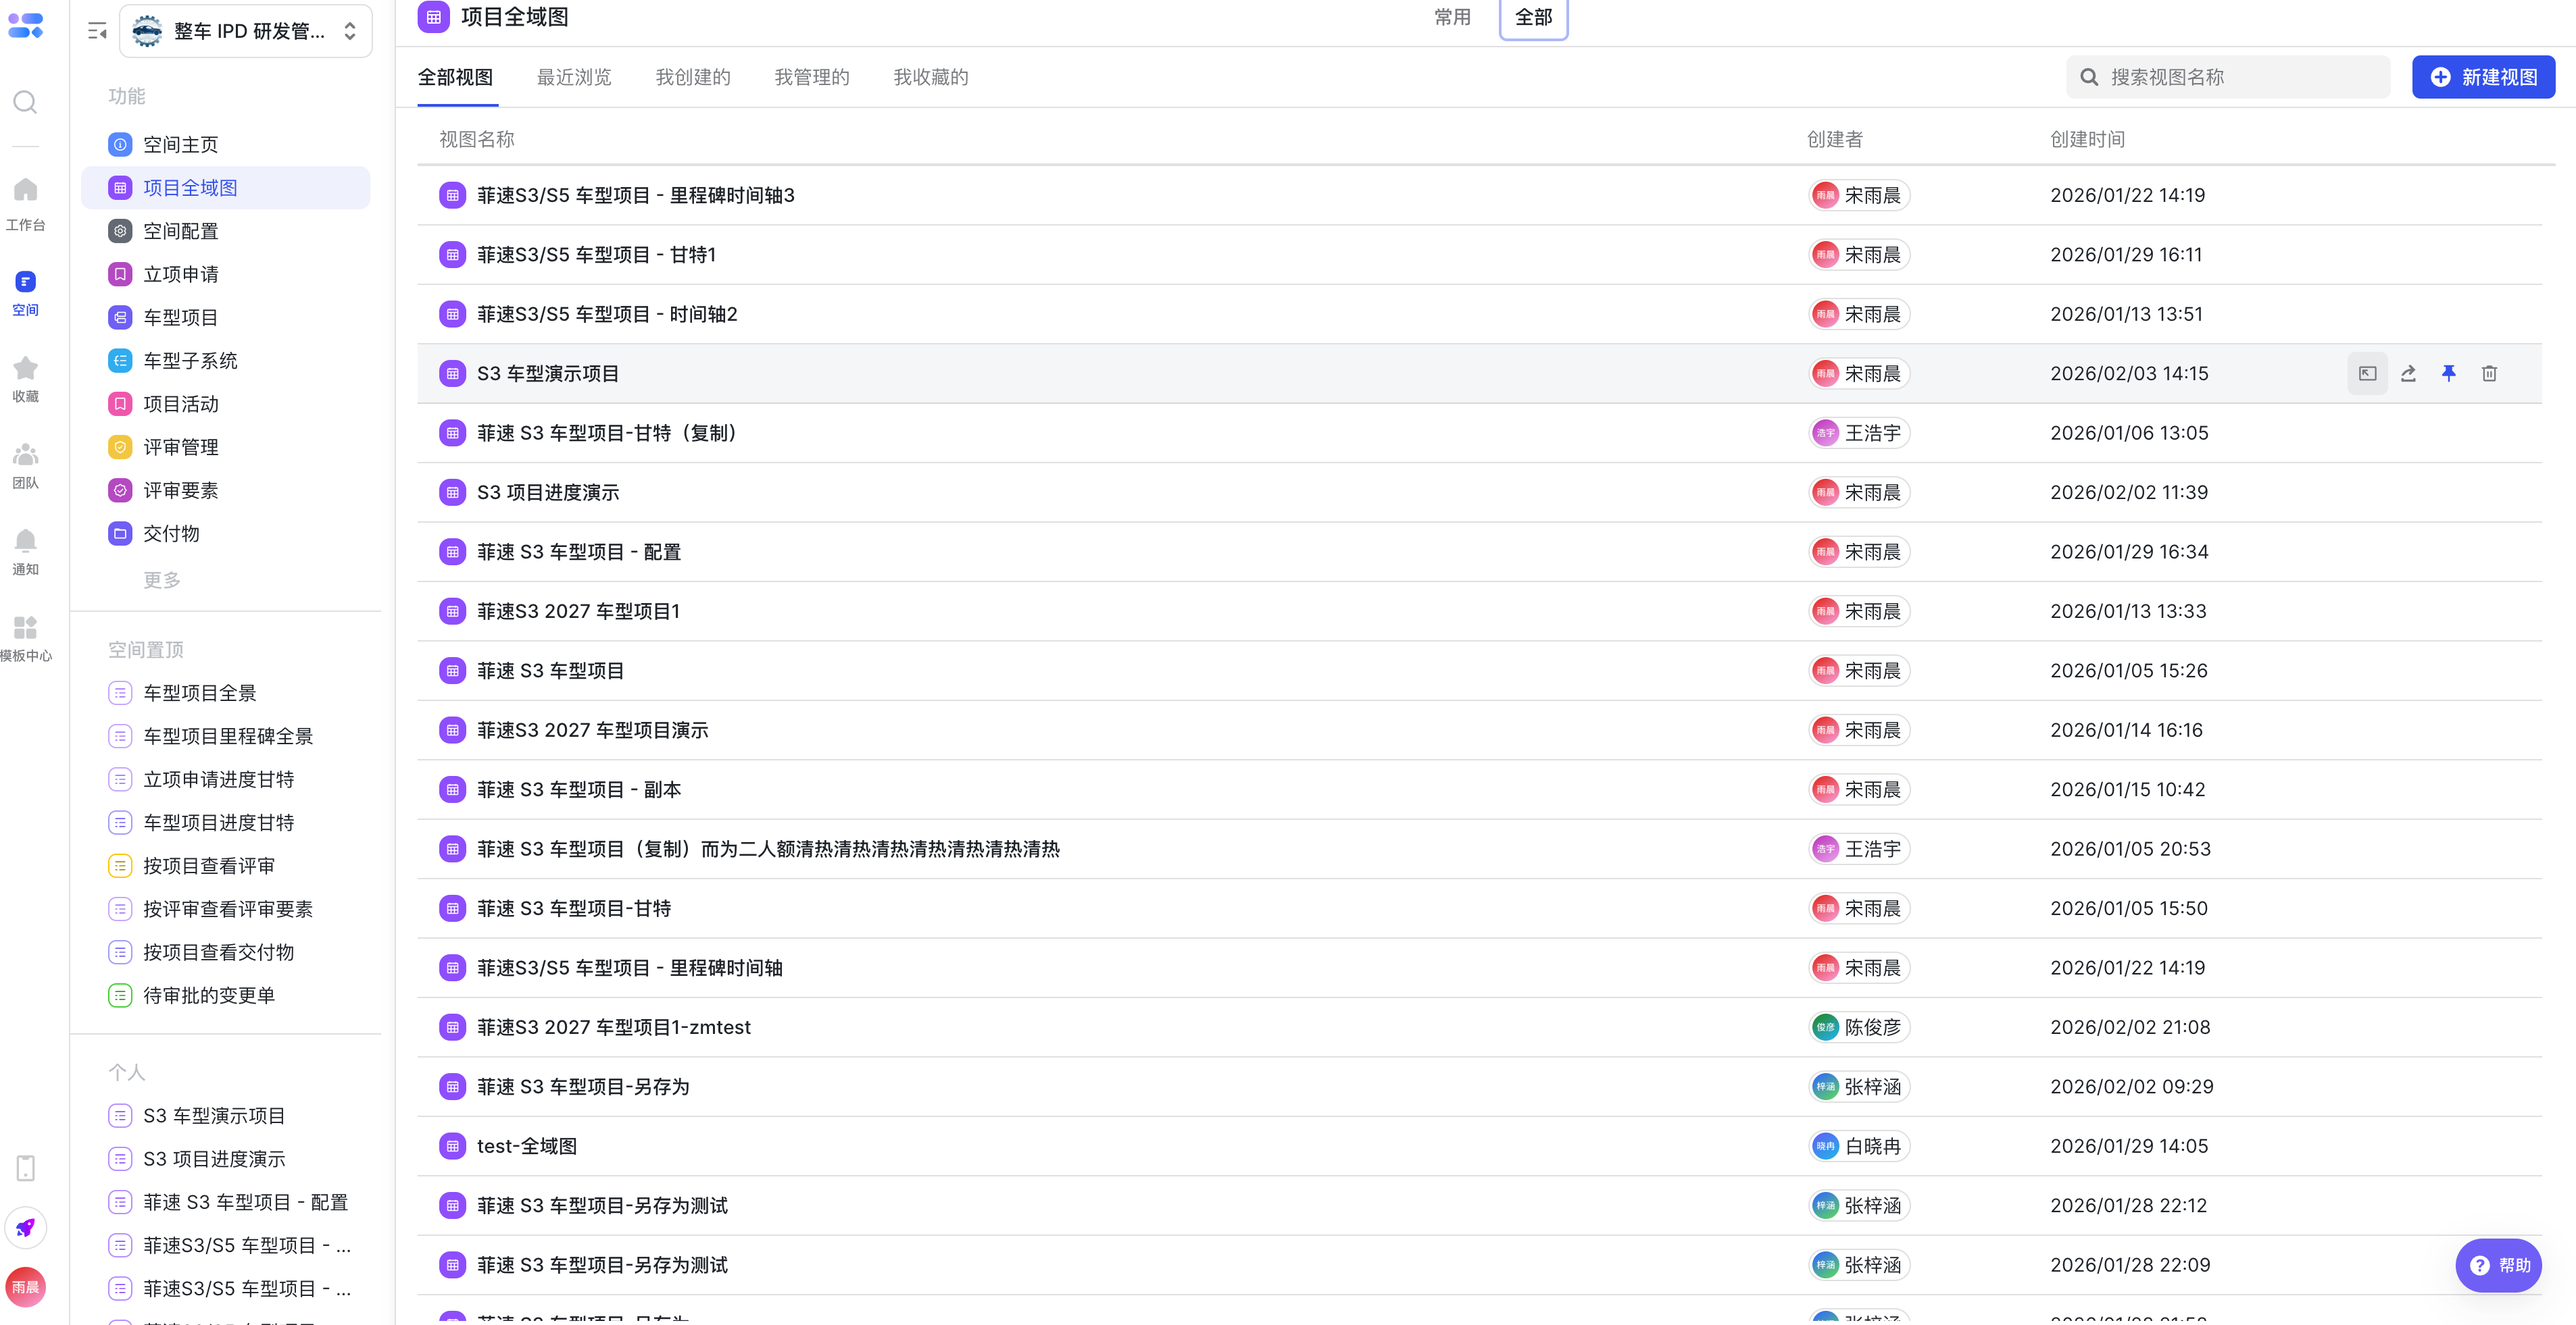Delete the S3 车型演示项目 view with trash icon
Viewport: 2576px width, 1325px height.
[2489, 373]
